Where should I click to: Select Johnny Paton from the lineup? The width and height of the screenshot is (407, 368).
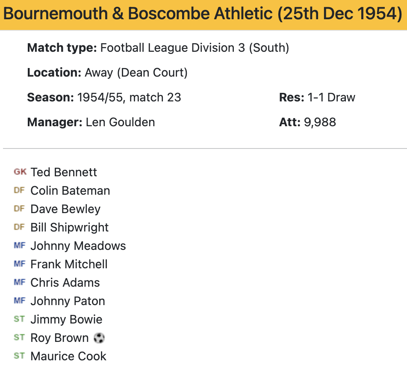[x=68, y=301]
